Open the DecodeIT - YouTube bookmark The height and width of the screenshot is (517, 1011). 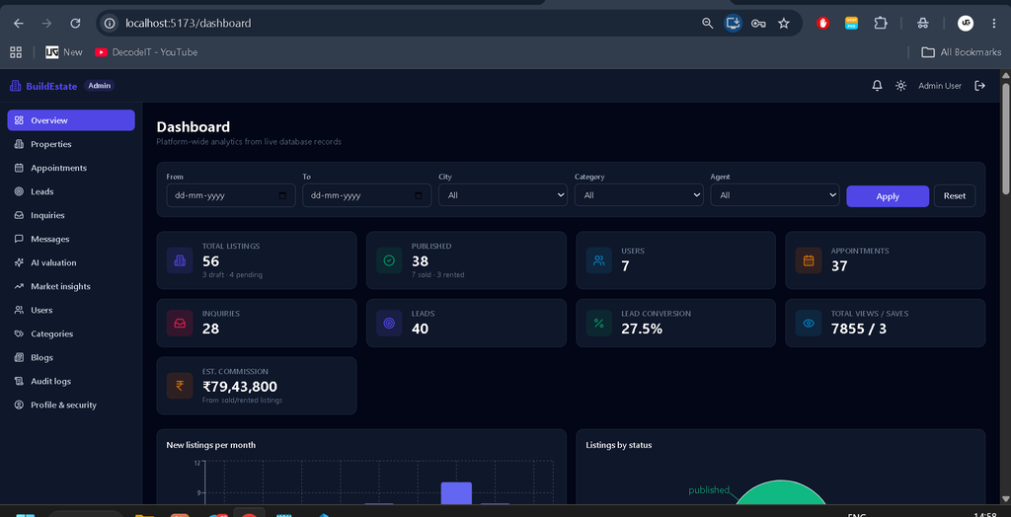(146, 52)
